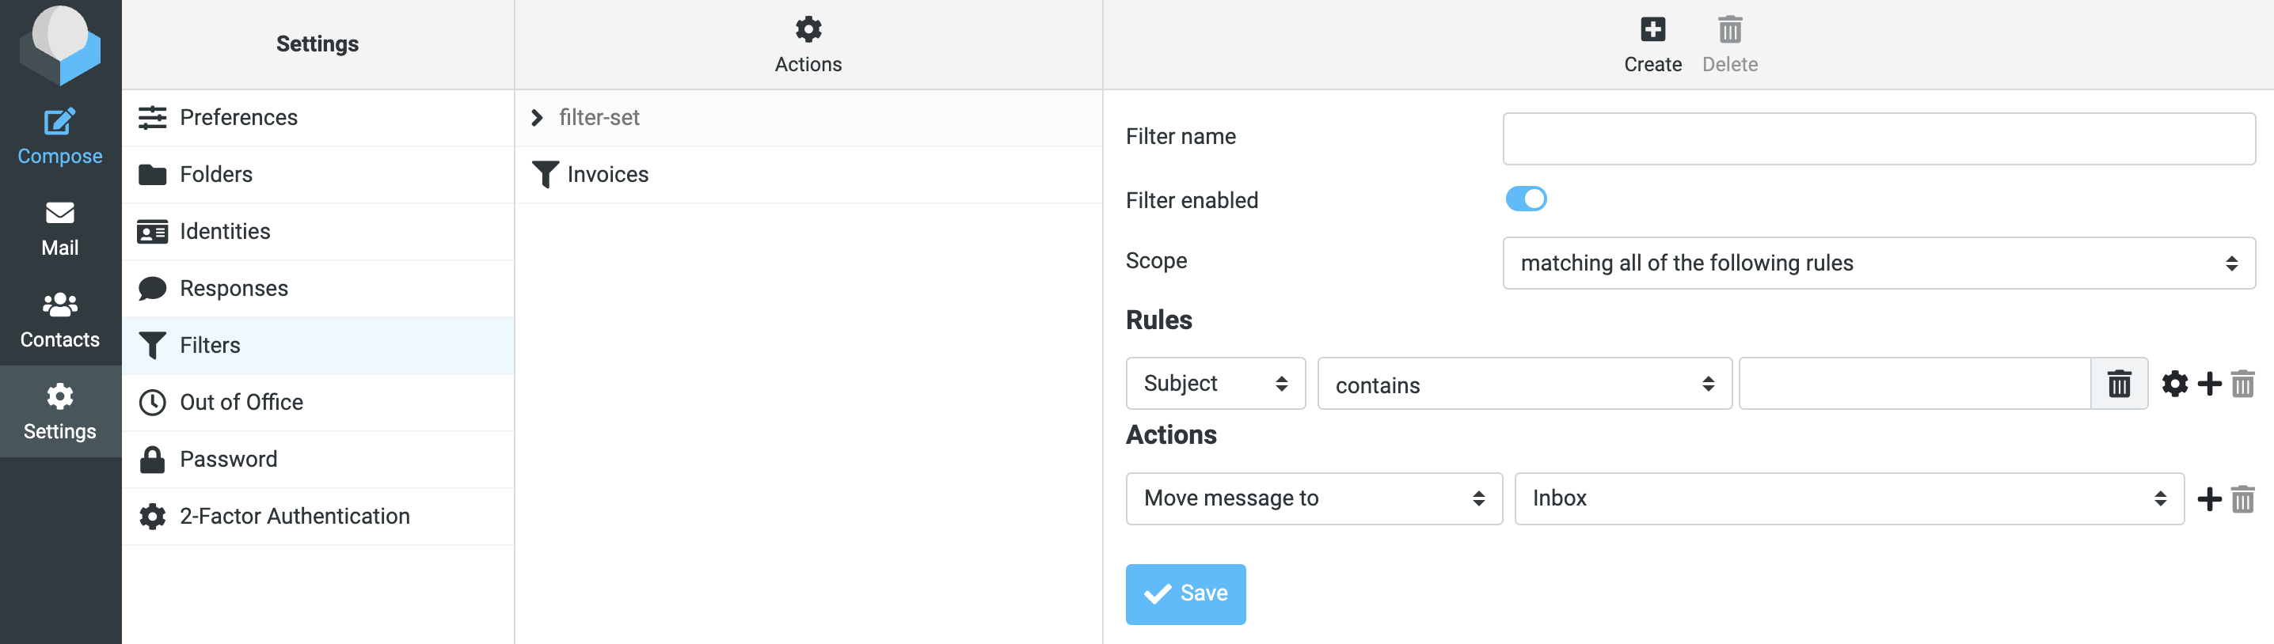Click the rule advanced options gear
This screenshot has width=2274, height=644.
point(2174,384)
